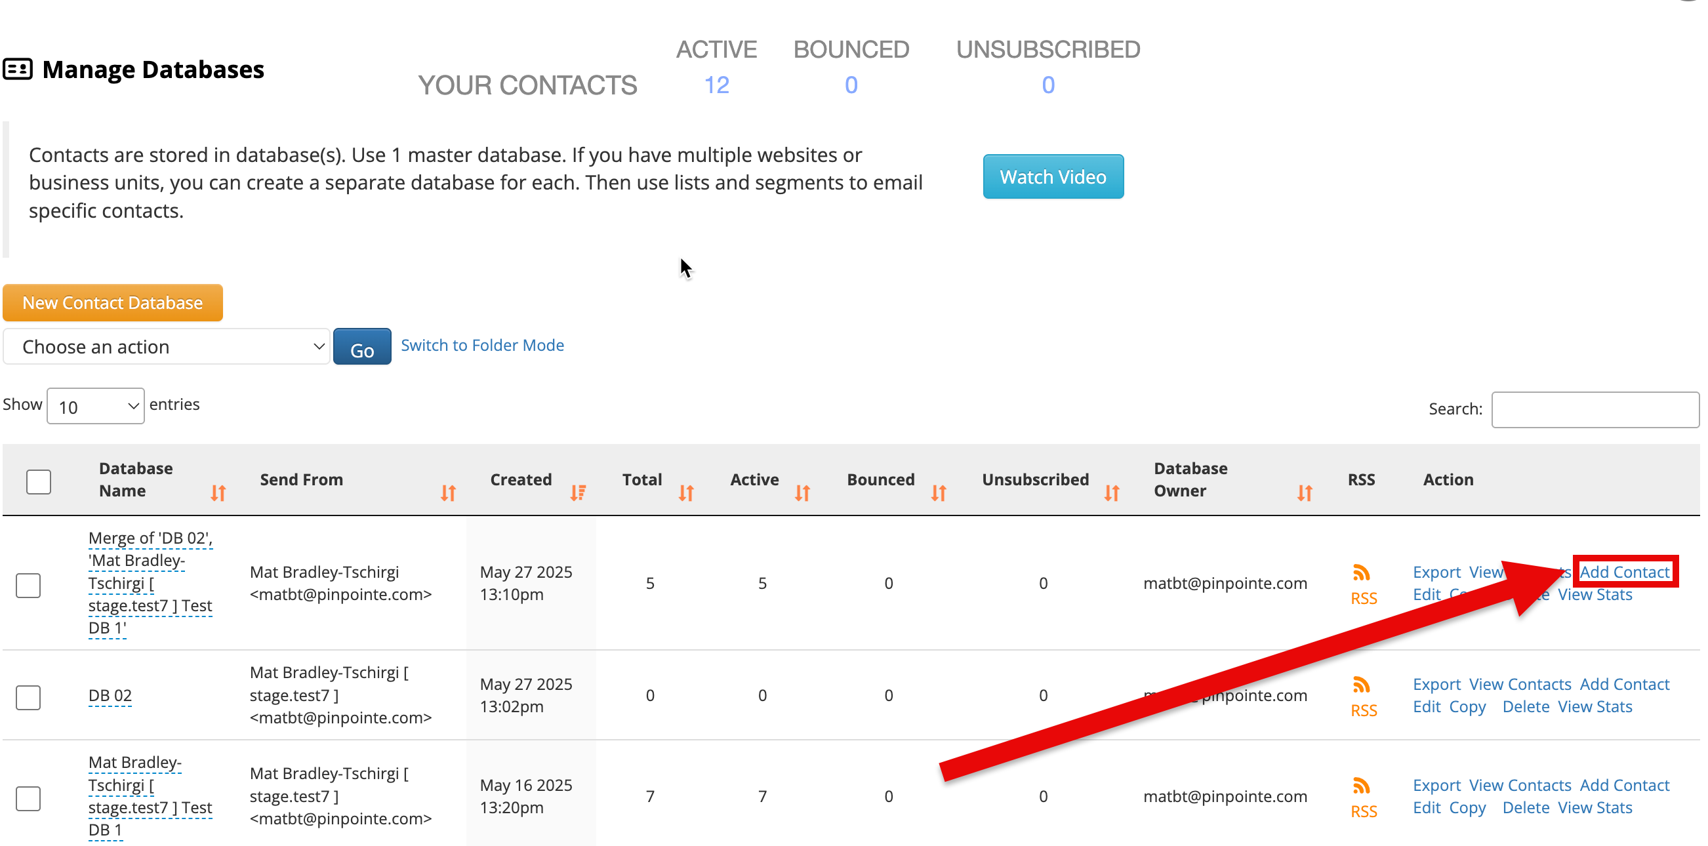This screenshot has width=1708, height=846.
Task: Check the select-all checkbox in the table header
Action: [39, 481]
